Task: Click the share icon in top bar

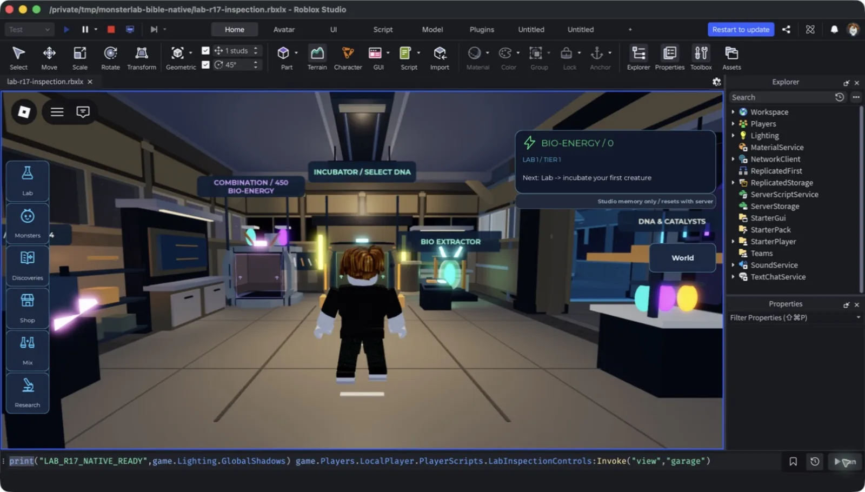Action: 786,29
